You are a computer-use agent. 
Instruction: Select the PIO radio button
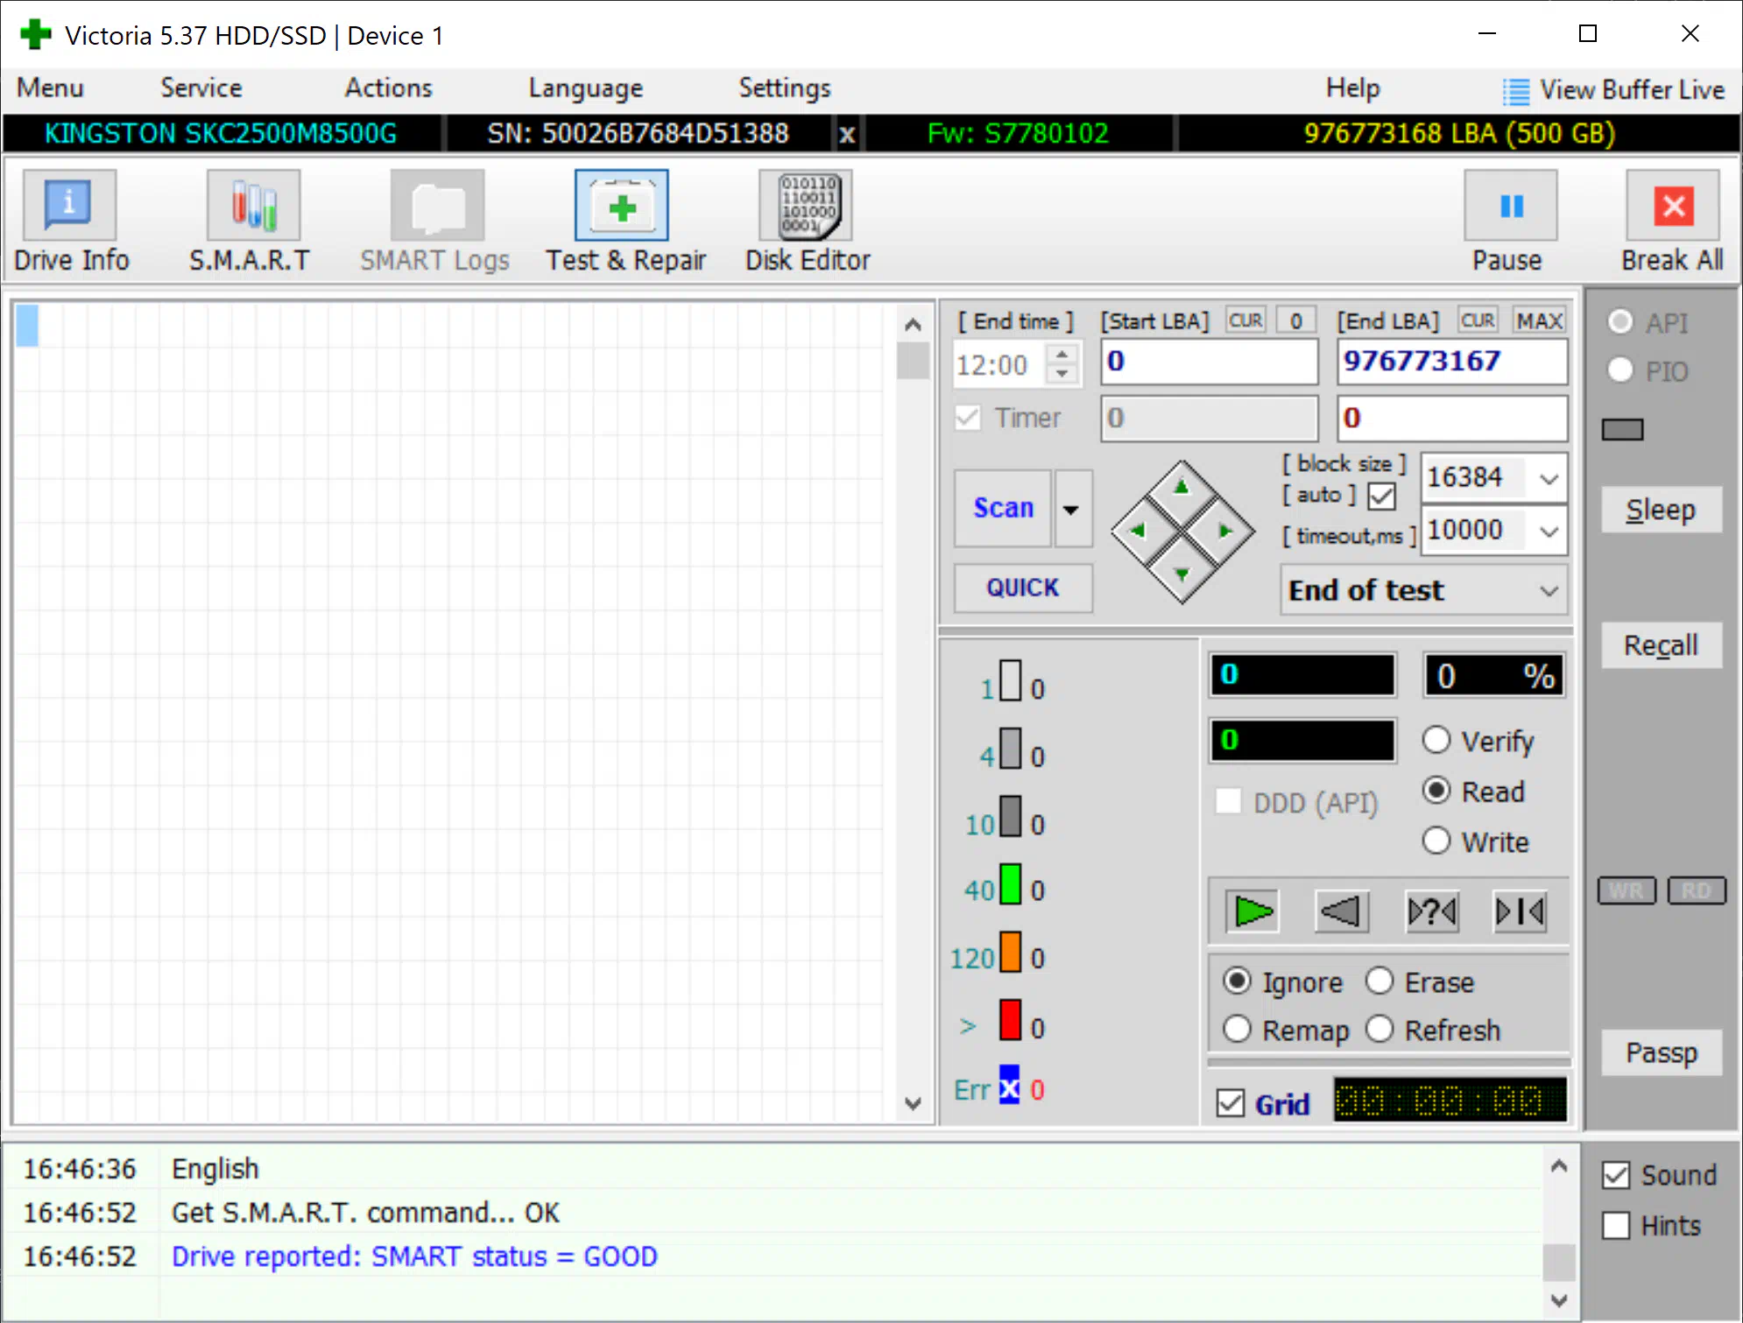[1620, 369]
